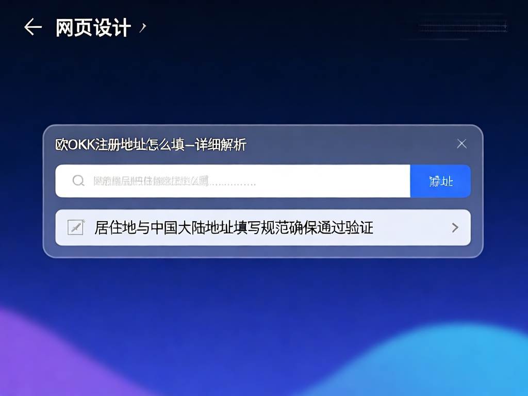Tap the search icon inside the input field
Image resolution: width=528 pixels, height=396 pixels.
coord(78,180)
